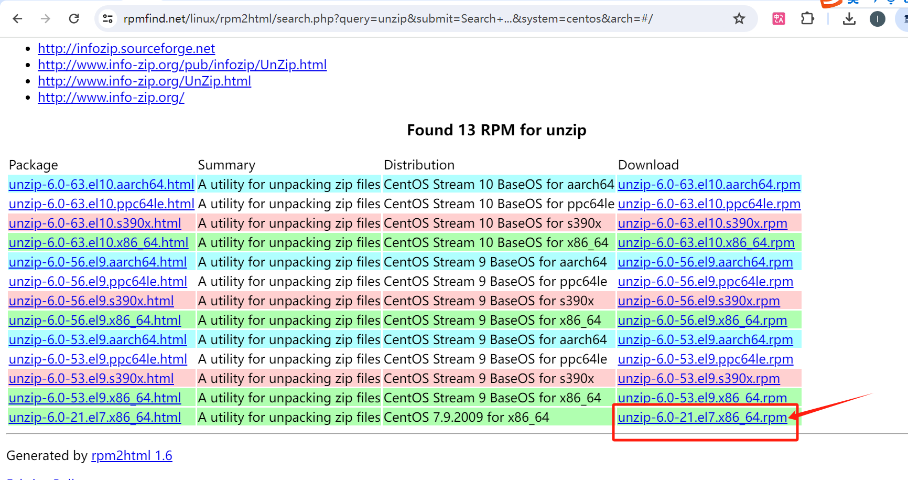The image size is (908, 480).
Task: Click 'CentOS Stream 10 BaseOS for aarch64' cell
Action: pos(499,184)
